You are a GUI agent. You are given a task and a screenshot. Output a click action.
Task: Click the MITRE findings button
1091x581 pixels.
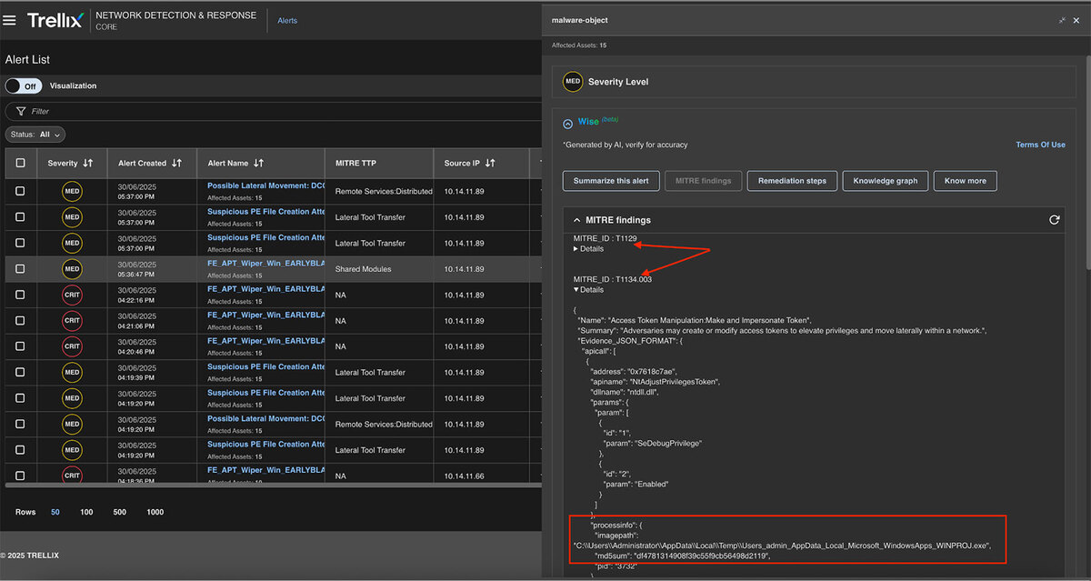704,181
